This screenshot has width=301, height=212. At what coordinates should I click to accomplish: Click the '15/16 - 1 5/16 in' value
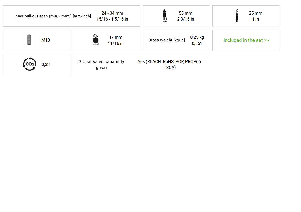point(112,19)
